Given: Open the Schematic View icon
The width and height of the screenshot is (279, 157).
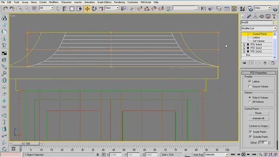Looking at the screenshot, I should (234, 9).
